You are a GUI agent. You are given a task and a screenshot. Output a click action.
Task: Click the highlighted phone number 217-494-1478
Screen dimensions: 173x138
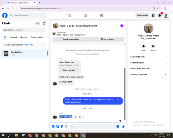click(x=66, y=117)
